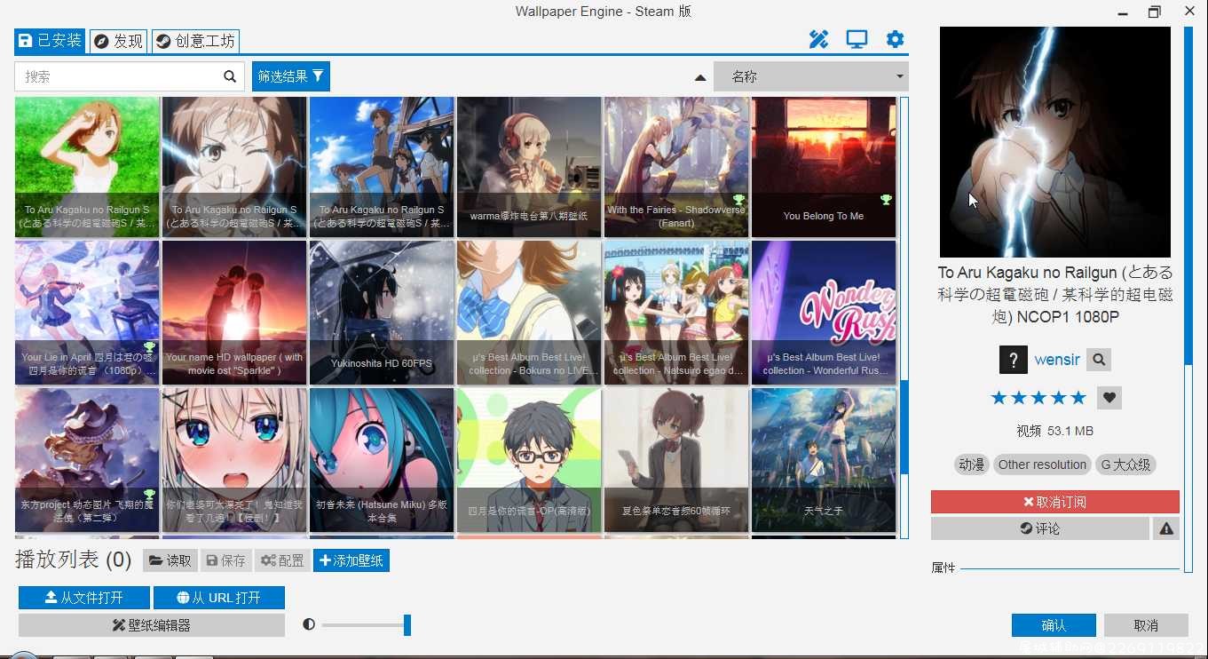Viewport: 1208px width, 659px height.
Task: Select Your Lie in April wallpaper
Action: click(87, 313)
